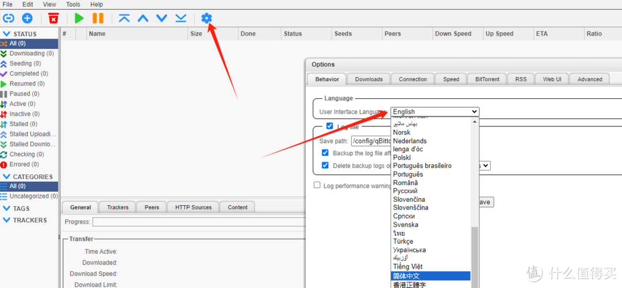Viewport: 622px width, 288px height.
Task: Switch to the Connection options tab
Action: tap(413, 79)
